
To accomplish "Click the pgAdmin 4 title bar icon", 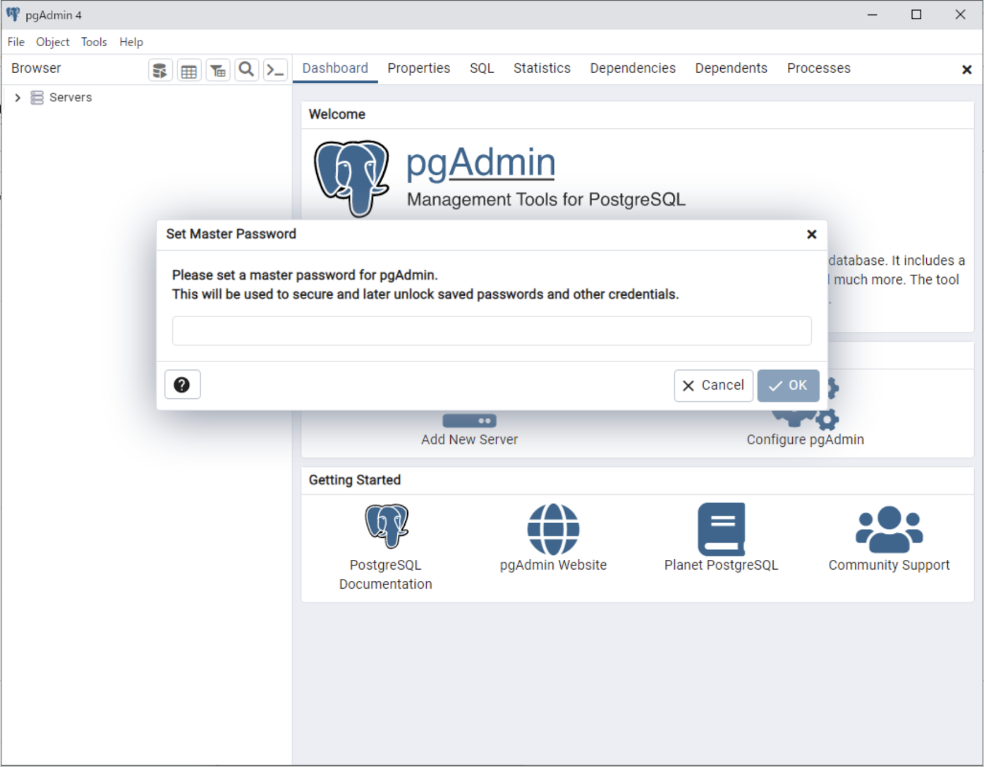I will [13, 14].
